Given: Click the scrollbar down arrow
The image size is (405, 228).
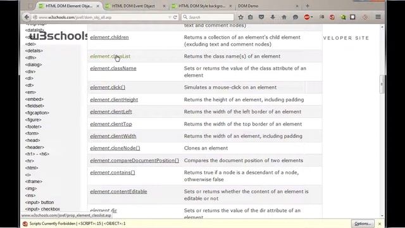Looking at the screenshot, I should tap(382, 216).
